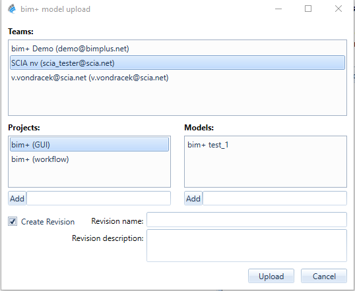Click the Create Revision label
Image resolution: width=355 pixels, height=291 pixels.
(48, 222)
